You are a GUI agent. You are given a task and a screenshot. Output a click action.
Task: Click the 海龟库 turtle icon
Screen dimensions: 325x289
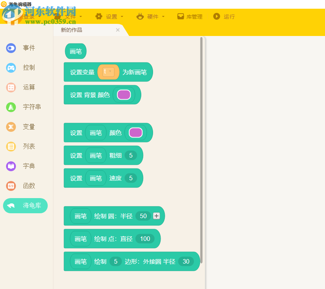11,205
